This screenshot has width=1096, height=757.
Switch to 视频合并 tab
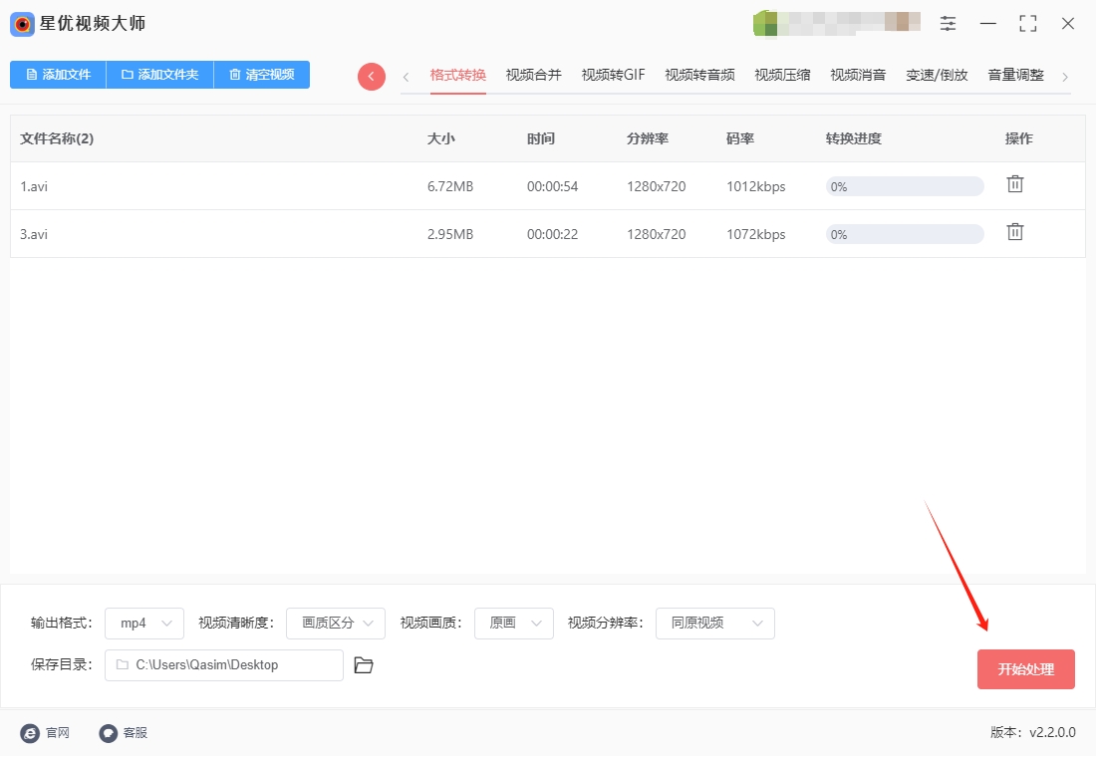(x=533, y=75)
